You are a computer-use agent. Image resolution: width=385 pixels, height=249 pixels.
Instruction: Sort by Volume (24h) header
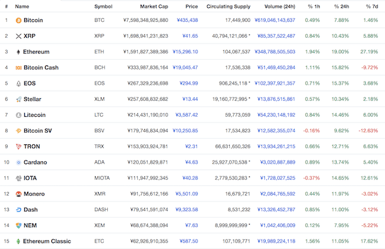pyautogui.click(x=280, y=6)
